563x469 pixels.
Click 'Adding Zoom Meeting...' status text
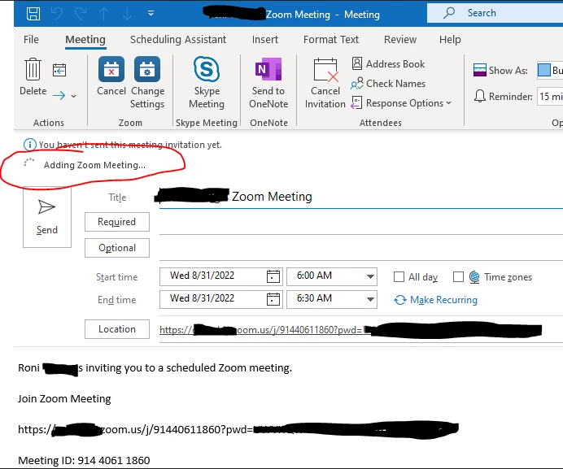(x=94, y=165)
